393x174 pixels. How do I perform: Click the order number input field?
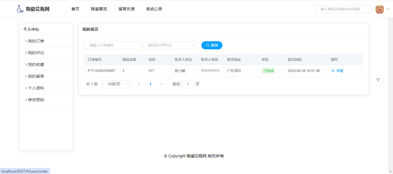click(x=112, y=45)
